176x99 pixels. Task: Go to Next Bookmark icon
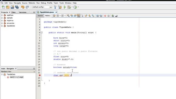coord(90,16)
